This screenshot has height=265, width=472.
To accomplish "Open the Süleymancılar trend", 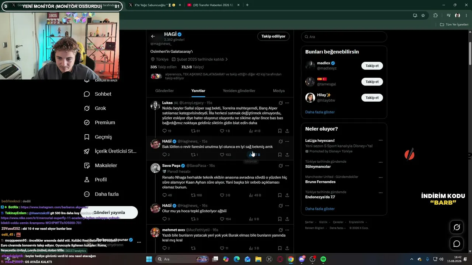I will coord(318,166).
